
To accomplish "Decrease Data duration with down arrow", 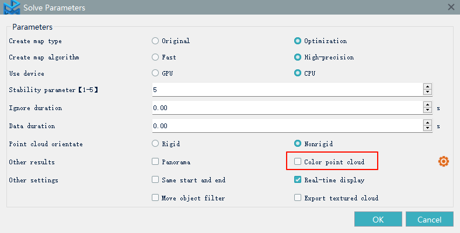I will point(427,129).
